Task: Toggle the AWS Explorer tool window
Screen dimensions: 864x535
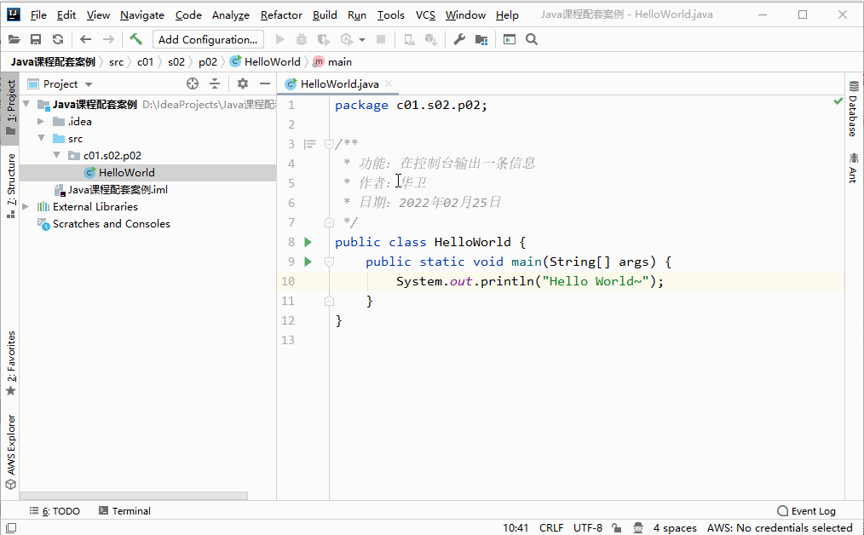Action: click(10, 452)
